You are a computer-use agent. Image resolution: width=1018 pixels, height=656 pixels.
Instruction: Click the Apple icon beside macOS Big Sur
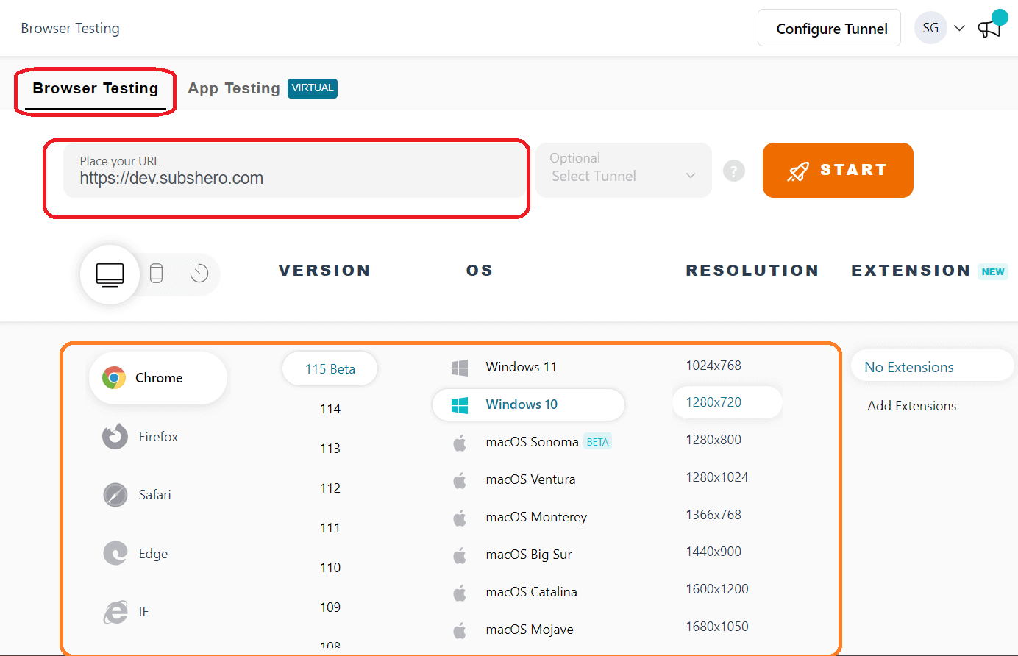(x=460, y=555)
